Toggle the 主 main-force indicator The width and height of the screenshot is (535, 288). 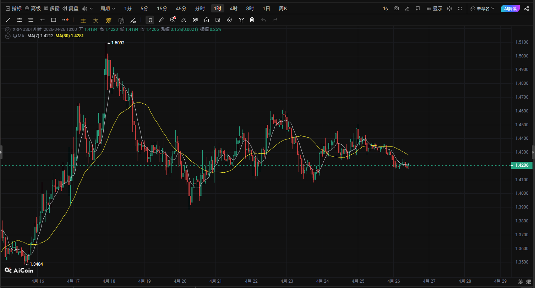click(x=83, y=20)
